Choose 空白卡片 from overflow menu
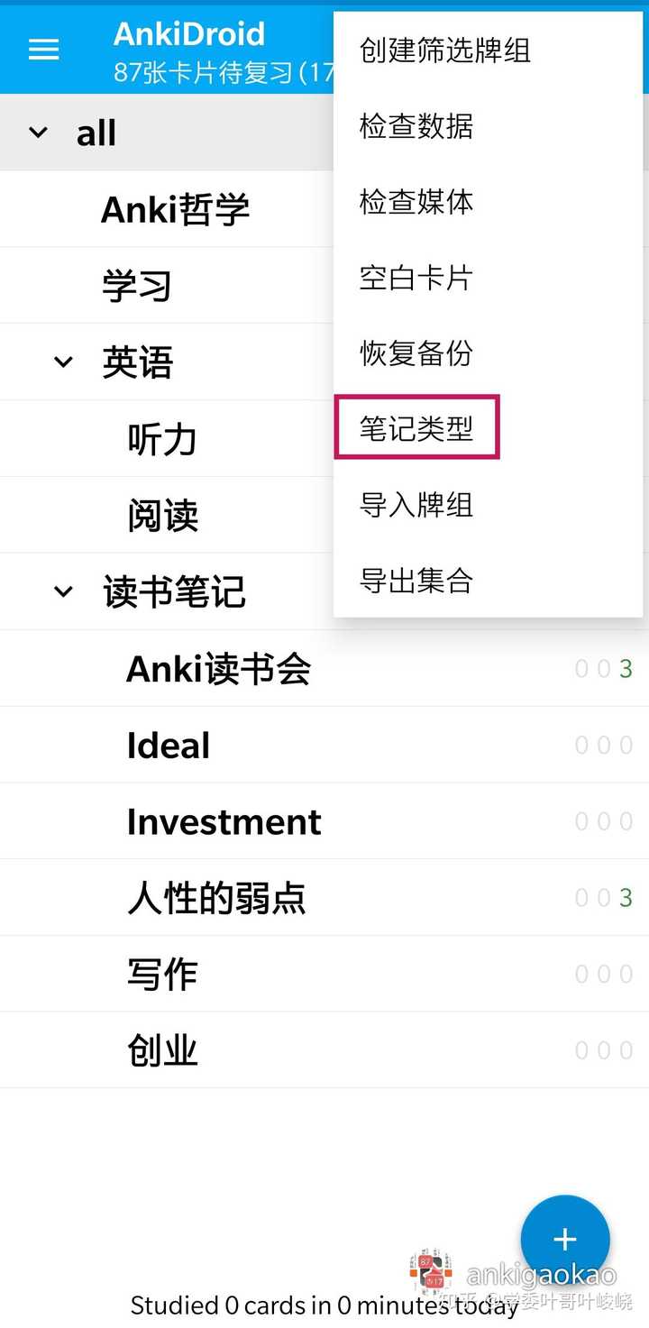Viewport: 649px width, 1328px height. click(x=416, y=278)
